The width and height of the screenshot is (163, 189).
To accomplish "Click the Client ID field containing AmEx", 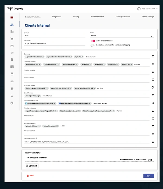I will click(55, 35).
